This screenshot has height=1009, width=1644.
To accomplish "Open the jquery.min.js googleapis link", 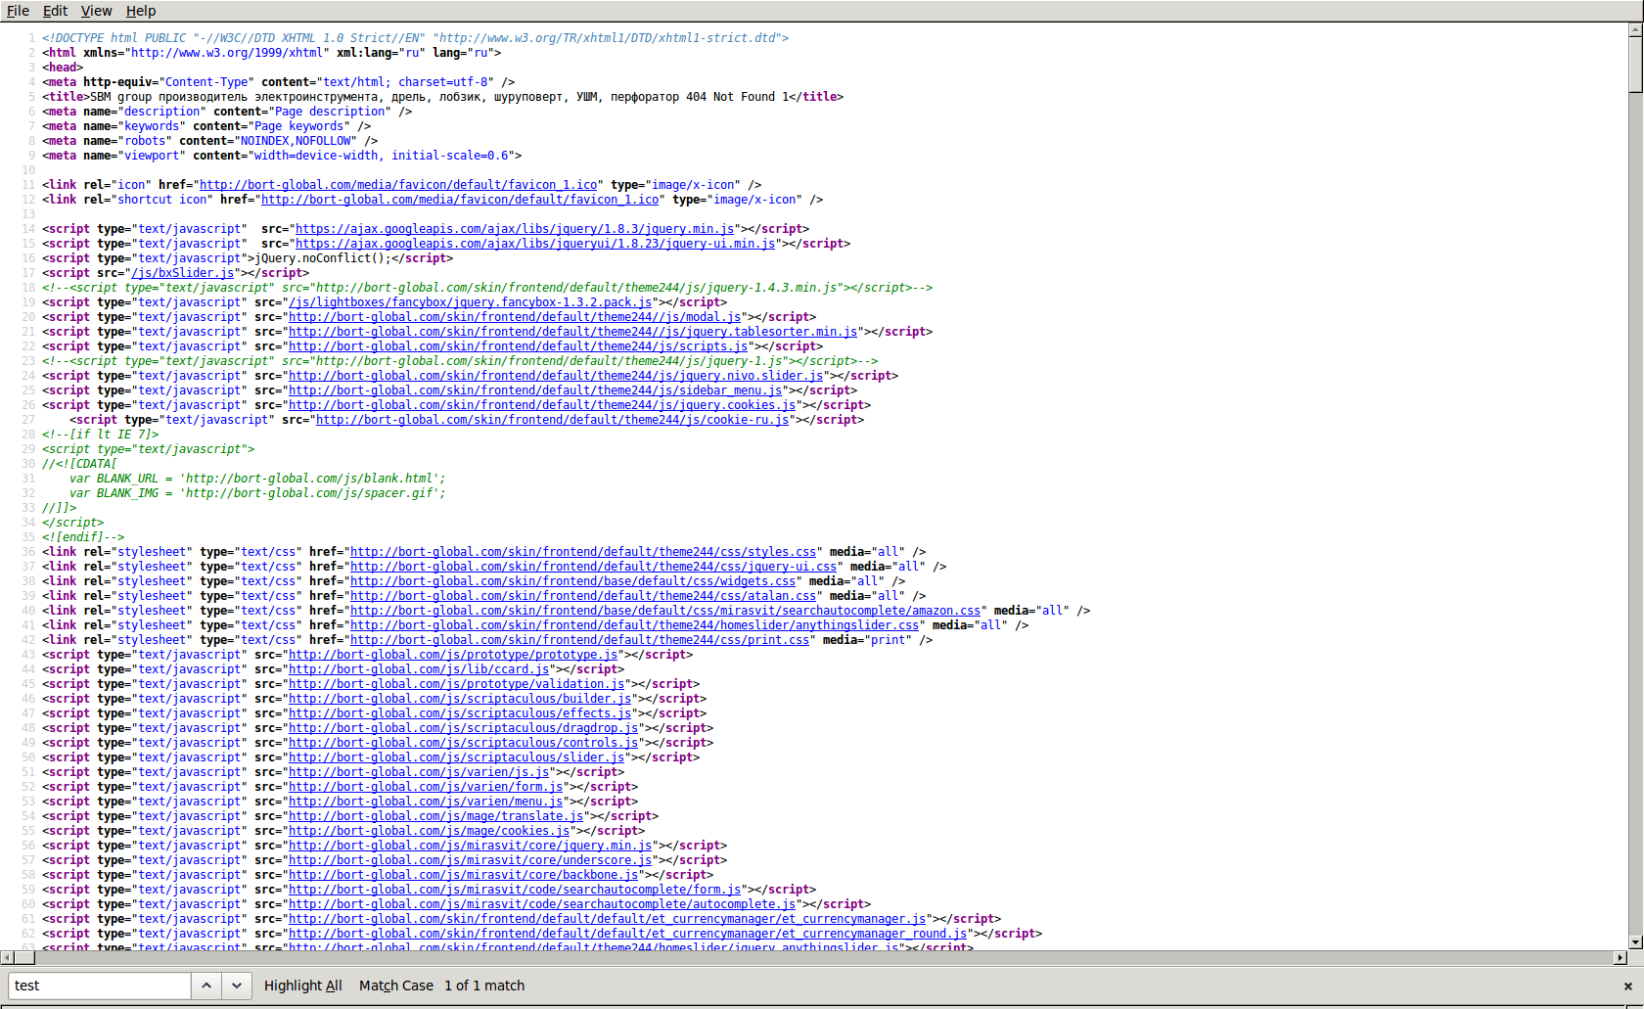I will [515, 229].
